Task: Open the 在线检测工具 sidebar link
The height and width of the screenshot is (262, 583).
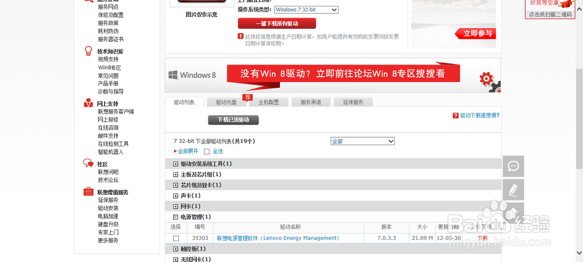Action: [114, 144]
